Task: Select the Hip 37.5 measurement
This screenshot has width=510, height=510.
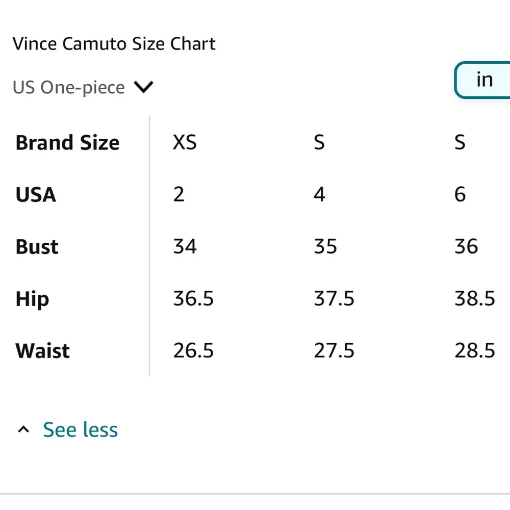Action: click(x=334, y=299)
